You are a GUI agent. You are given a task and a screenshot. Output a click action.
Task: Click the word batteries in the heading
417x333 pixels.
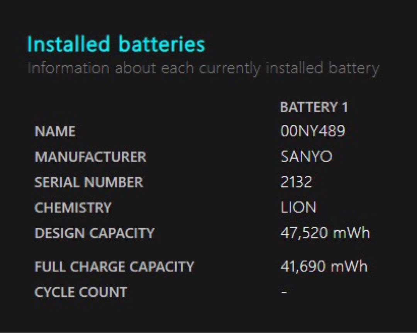tap(161, 44)
